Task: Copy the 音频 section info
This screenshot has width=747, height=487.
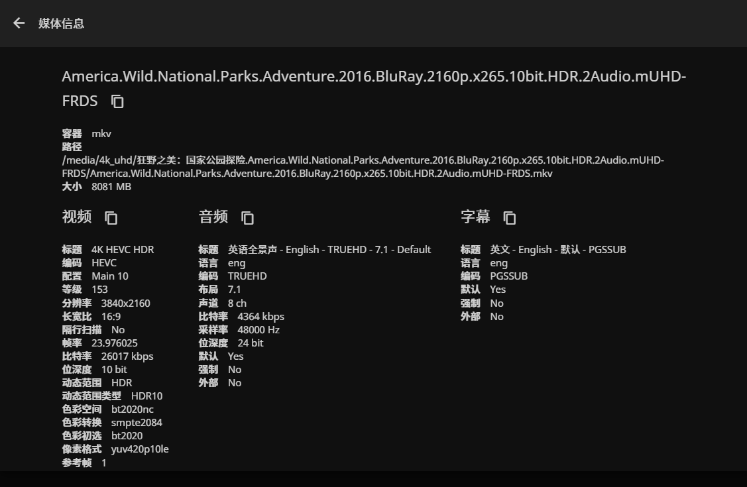Action: pos(247,217)
